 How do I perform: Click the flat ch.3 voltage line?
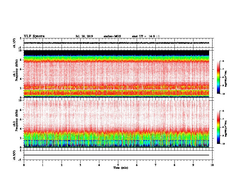[x=116, y=155]
